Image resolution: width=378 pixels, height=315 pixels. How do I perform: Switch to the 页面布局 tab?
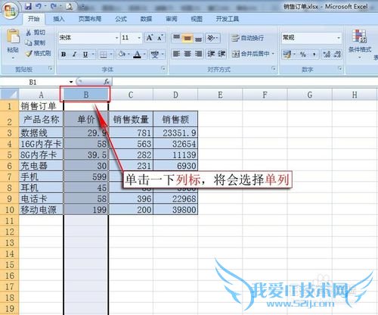(x=90, y=19)
